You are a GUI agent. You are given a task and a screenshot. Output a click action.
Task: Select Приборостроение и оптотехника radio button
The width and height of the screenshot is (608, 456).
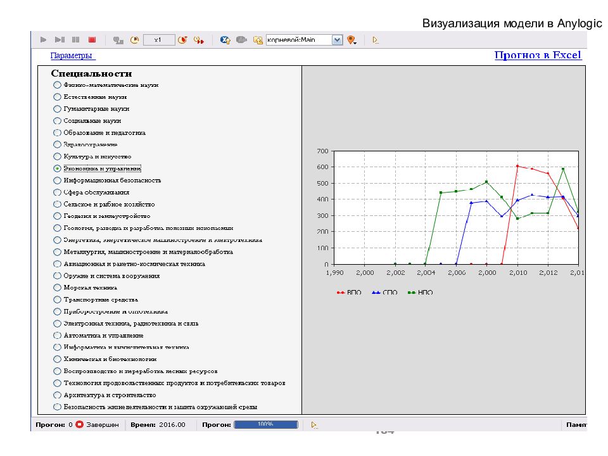[x=57, y=312]
